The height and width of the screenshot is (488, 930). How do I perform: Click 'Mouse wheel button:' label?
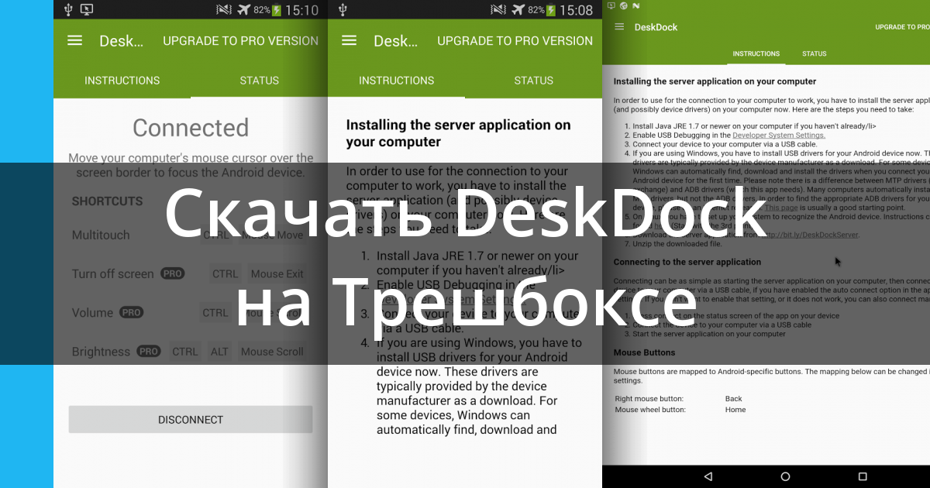click(652, 410)
